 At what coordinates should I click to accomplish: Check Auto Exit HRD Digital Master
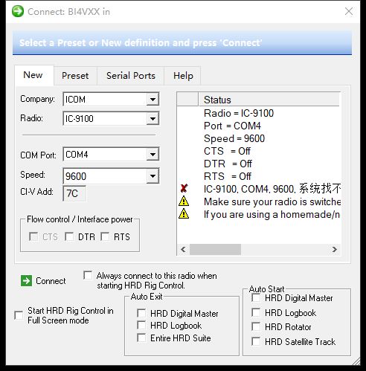tap(141, 313)
